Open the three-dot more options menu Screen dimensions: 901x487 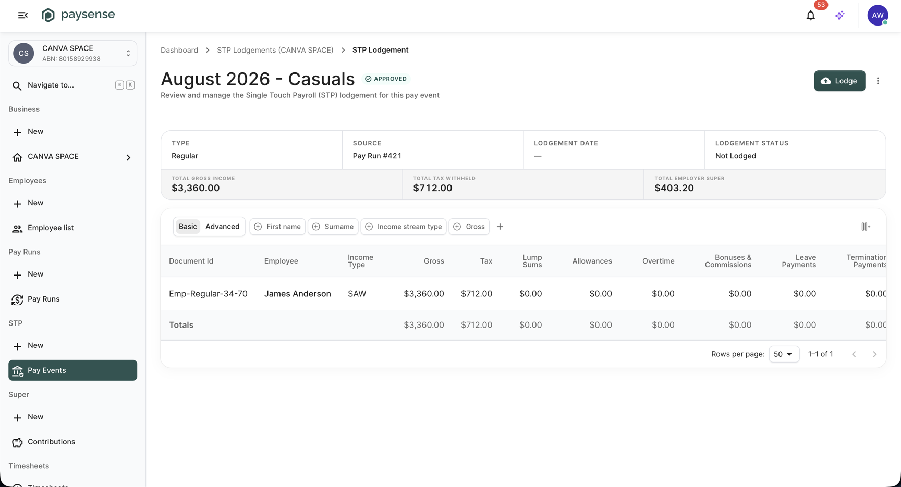click(x=878, y=81)
